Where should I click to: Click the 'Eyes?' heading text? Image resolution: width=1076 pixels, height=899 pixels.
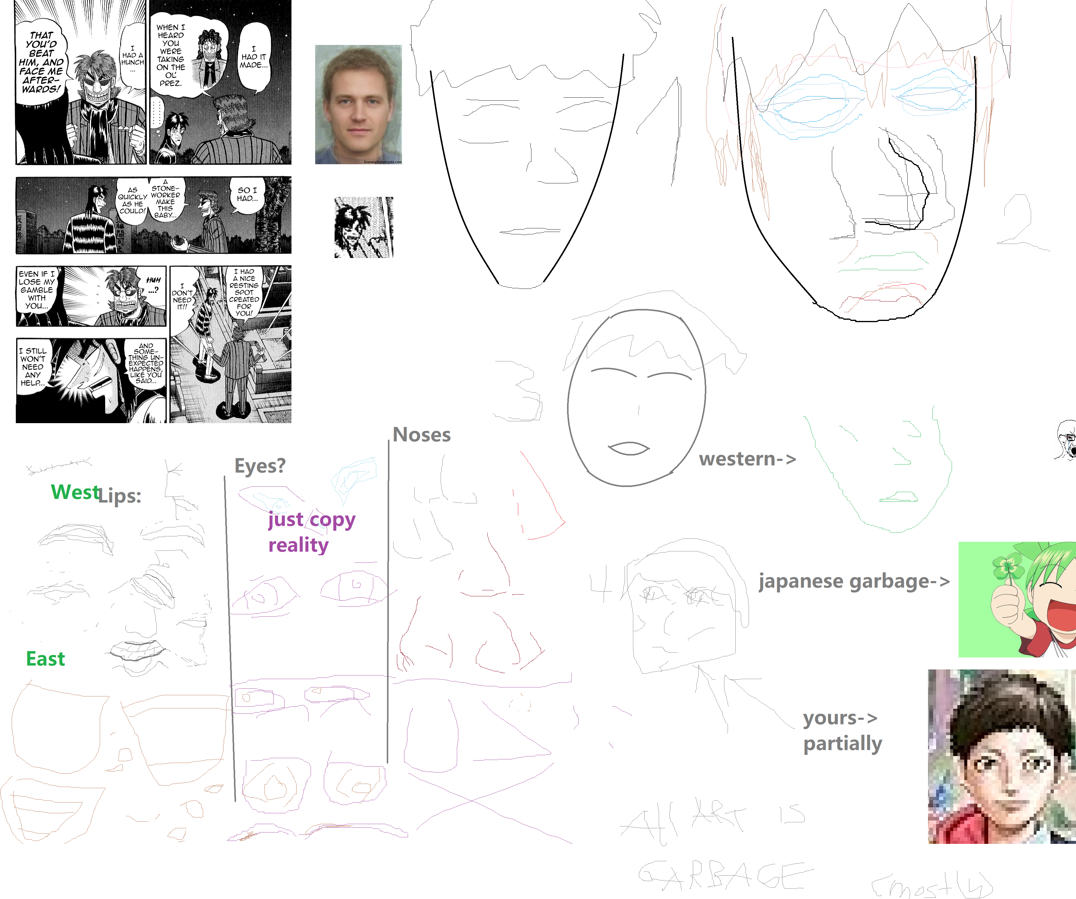(260, 466)
